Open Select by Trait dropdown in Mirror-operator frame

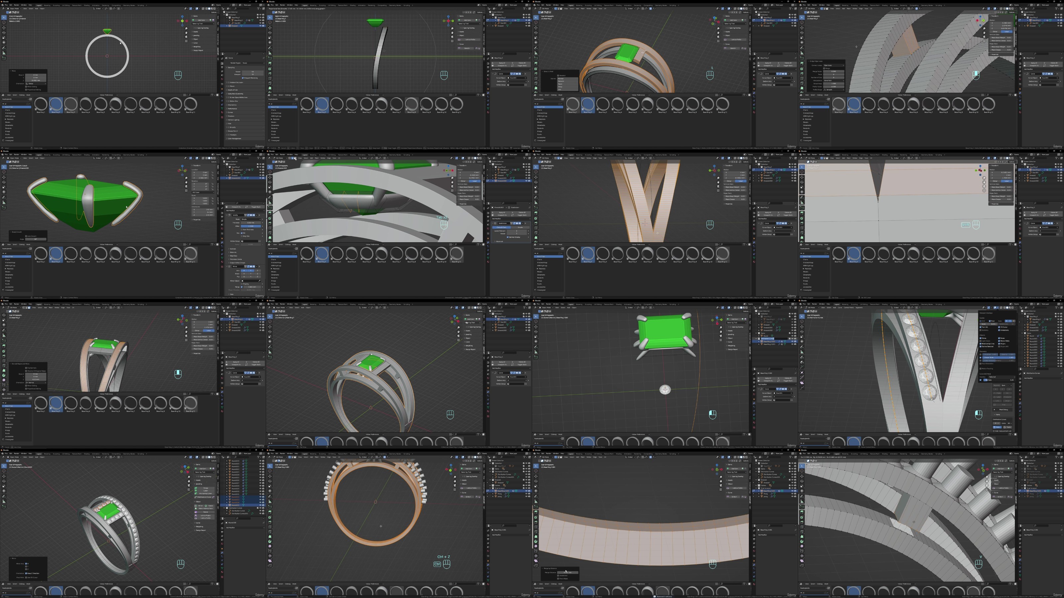tap(205, 472)
